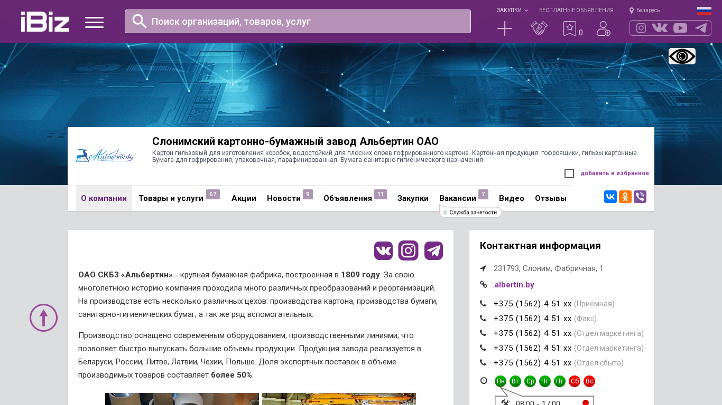
Task: Share the page via blue VK icon
Action: pyautogui.click(x=610, y=197)
